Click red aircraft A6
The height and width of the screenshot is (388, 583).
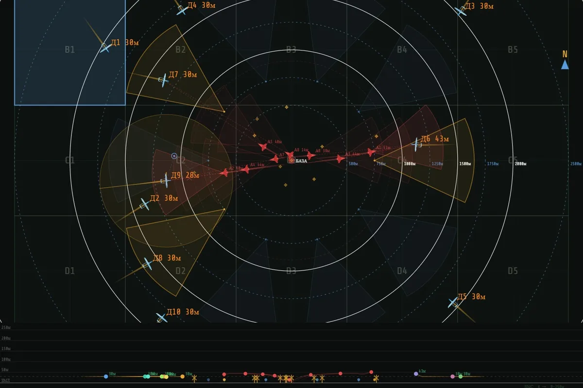pyautogui.click(x=311, y=155)
